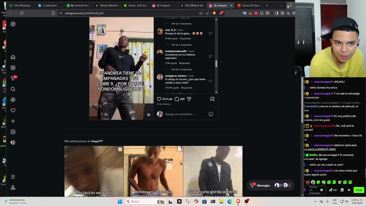Open thumbnail 'Ustedes ven a Colombia'
The height and width of the screenshot is (206, 366).
point(153,171)
